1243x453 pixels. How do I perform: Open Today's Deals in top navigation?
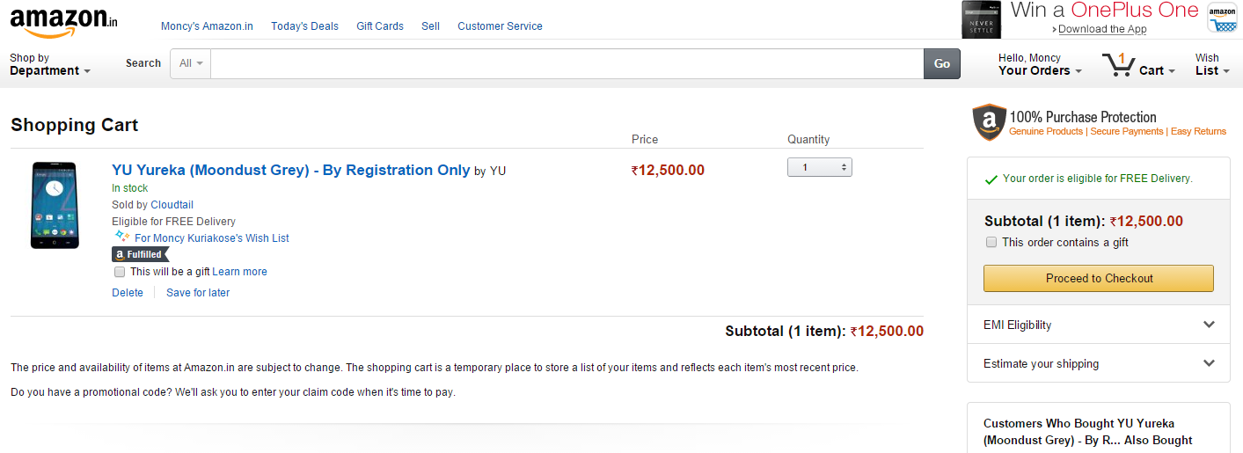pos(304,26)
